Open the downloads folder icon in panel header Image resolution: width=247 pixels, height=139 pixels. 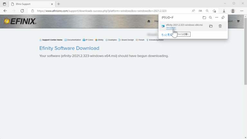(204, 18)
